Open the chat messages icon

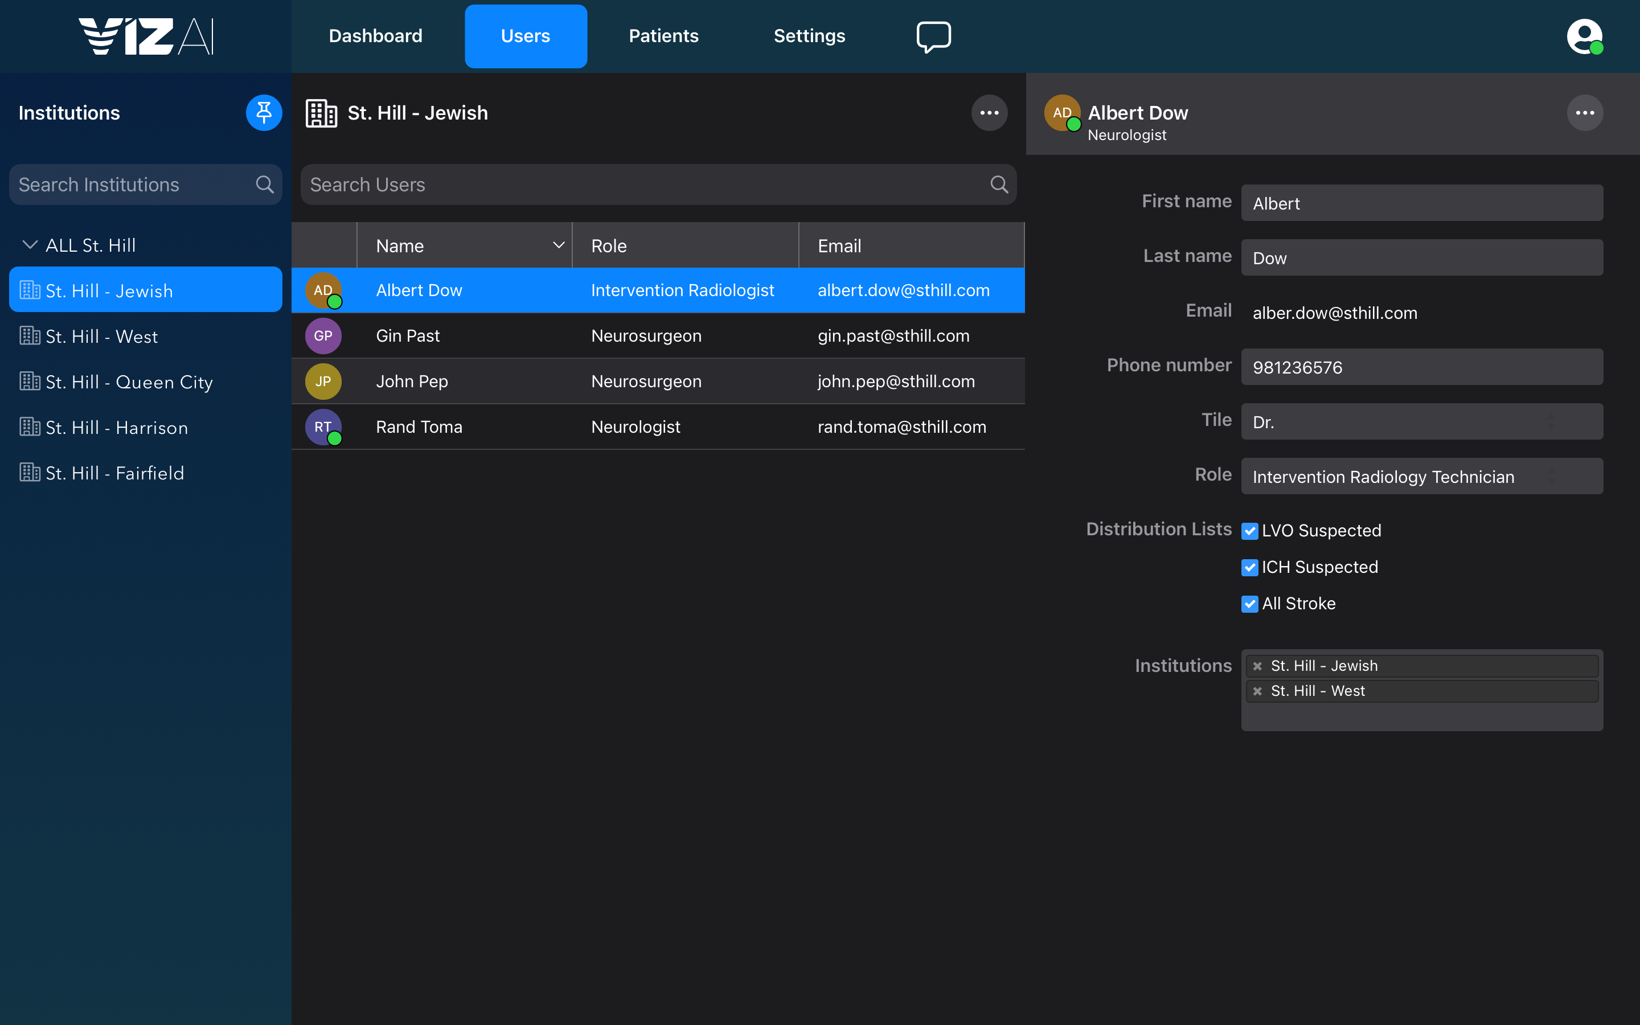pos(933,36)
